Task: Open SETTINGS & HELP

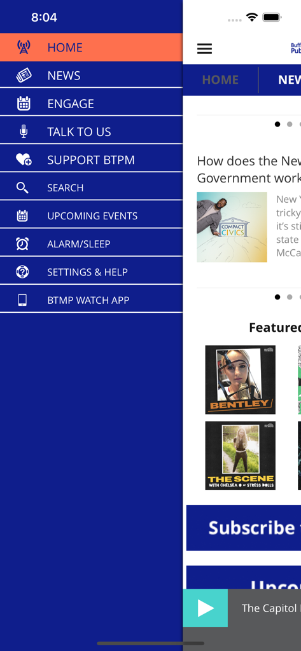Action: click(x=91, y=272)
